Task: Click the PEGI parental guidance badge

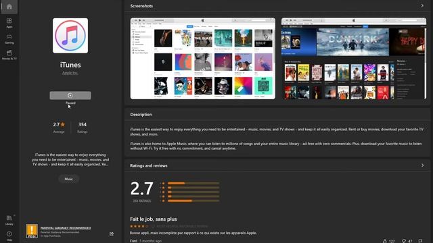Action: (x=32, y=231)
